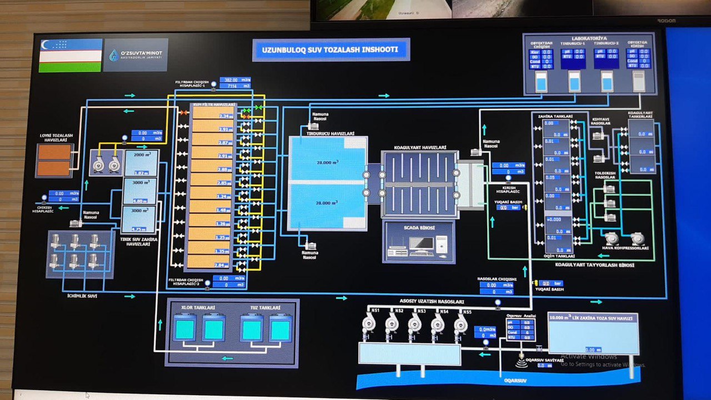Click the Oqarsuv Saviyasi level sensor icon

point(521,361)
